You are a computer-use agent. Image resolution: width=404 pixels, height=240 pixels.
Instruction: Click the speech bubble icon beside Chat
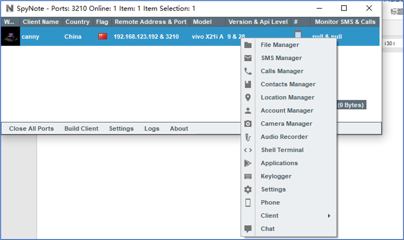[248, 229]
